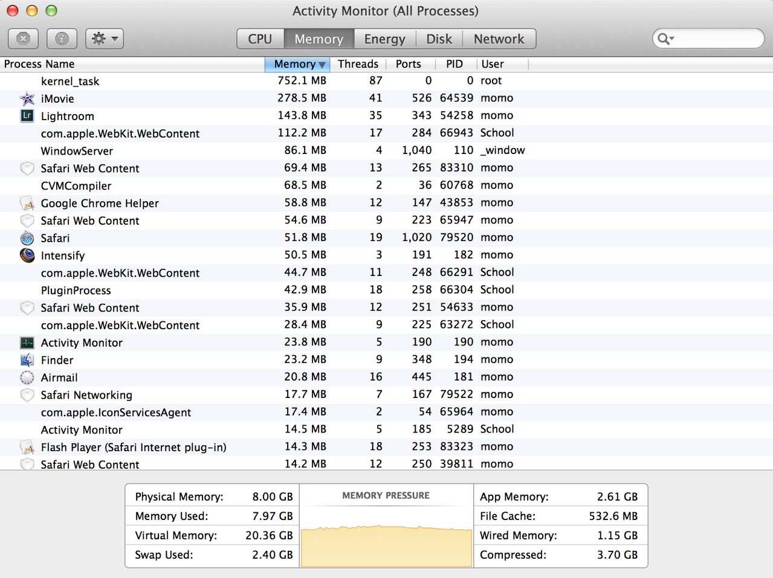The width and height of the screenshot is (773, 578).
Task: Open the Energy tab
Action: pyautogui.click(x=384, y=39)
